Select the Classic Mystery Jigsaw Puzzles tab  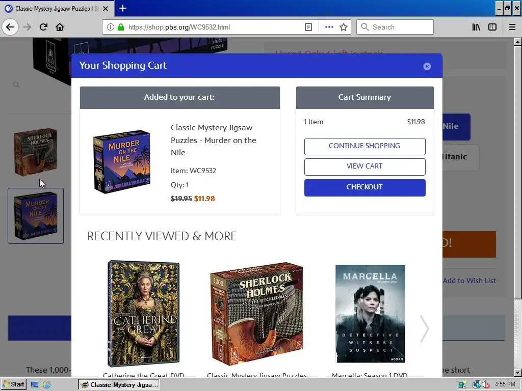(x=57, y=8)
